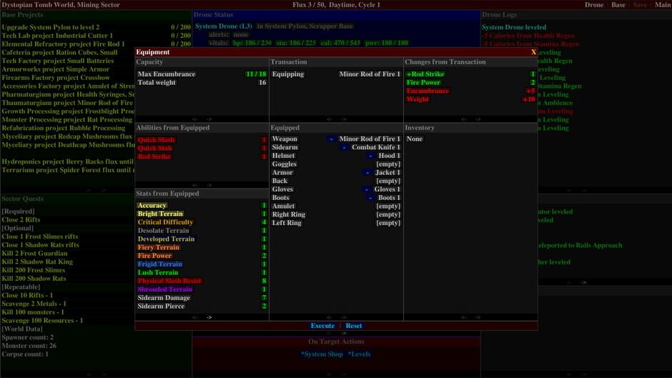
Task: Next page arrow under the Transaction panel
Action: (344, 119)
